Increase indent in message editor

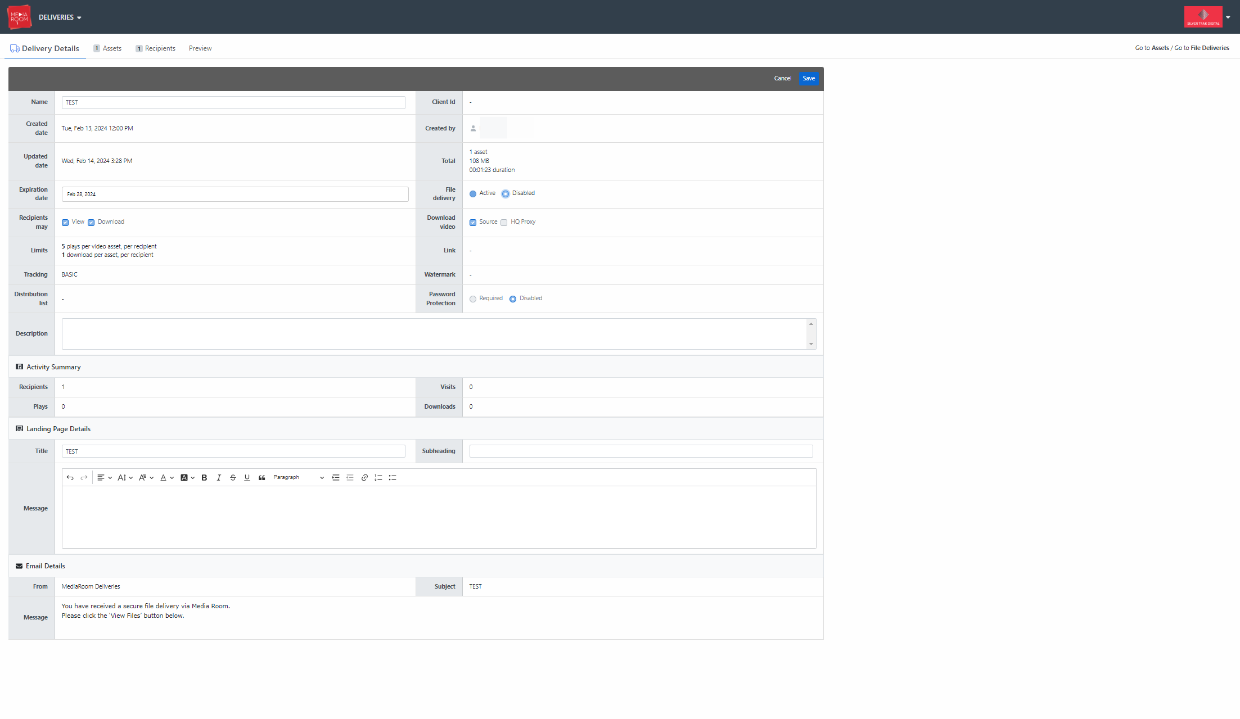click(336, 478)
